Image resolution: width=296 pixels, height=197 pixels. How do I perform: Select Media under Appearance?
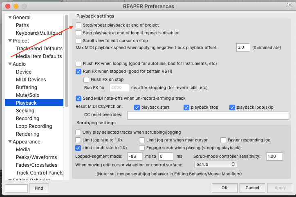23,150
